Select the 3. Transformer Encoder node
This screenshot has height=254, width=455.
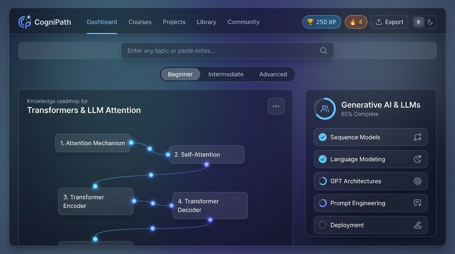pyautogui.click(x=96, y=202)
